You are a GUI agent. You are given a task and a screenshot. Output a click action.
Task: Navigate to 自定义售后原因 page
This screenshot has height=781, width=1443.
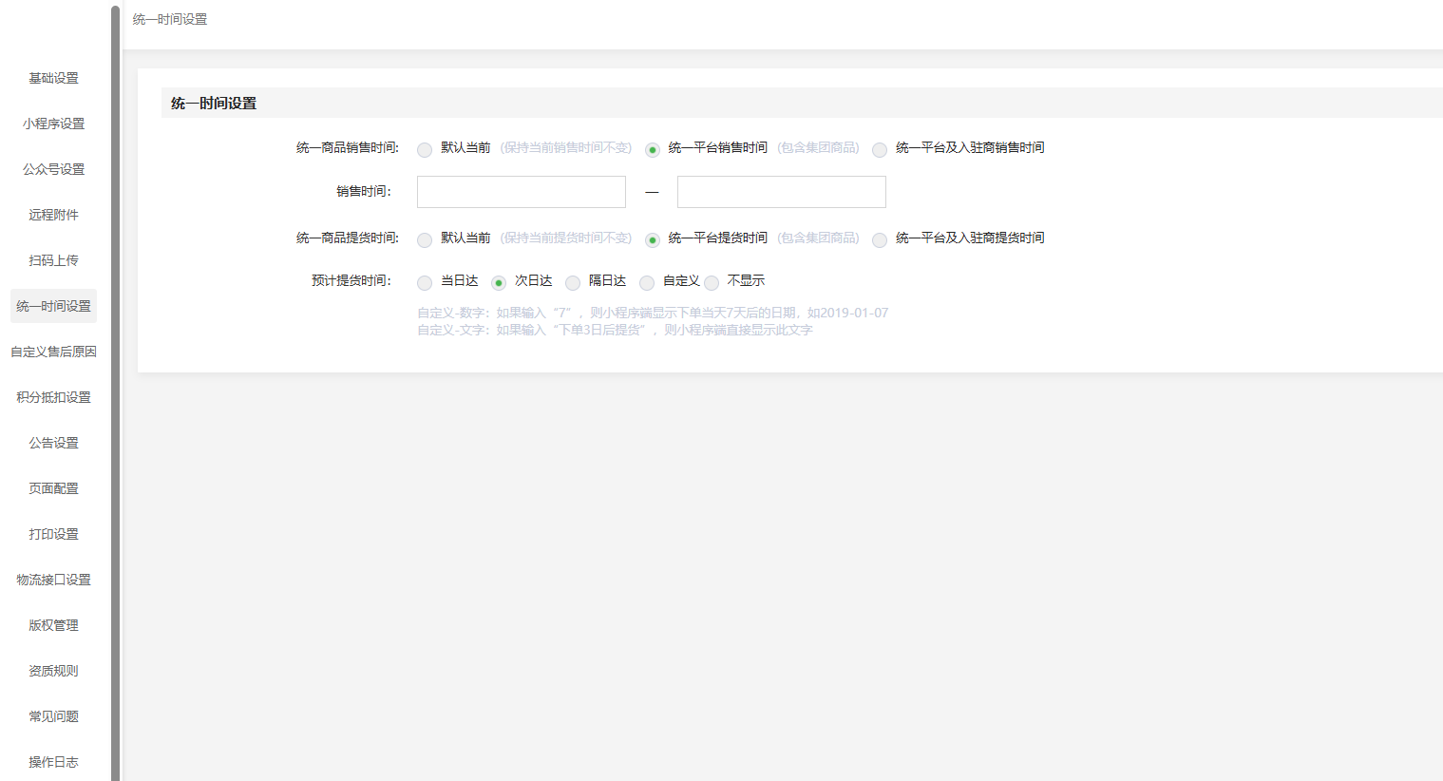tap(53, 352)
